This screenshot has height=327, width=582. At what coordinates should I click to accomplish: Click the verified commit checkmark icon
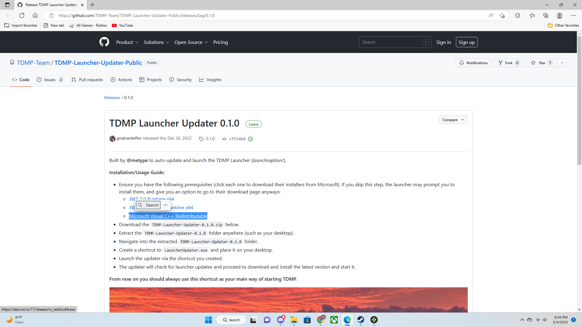[250, 139]
